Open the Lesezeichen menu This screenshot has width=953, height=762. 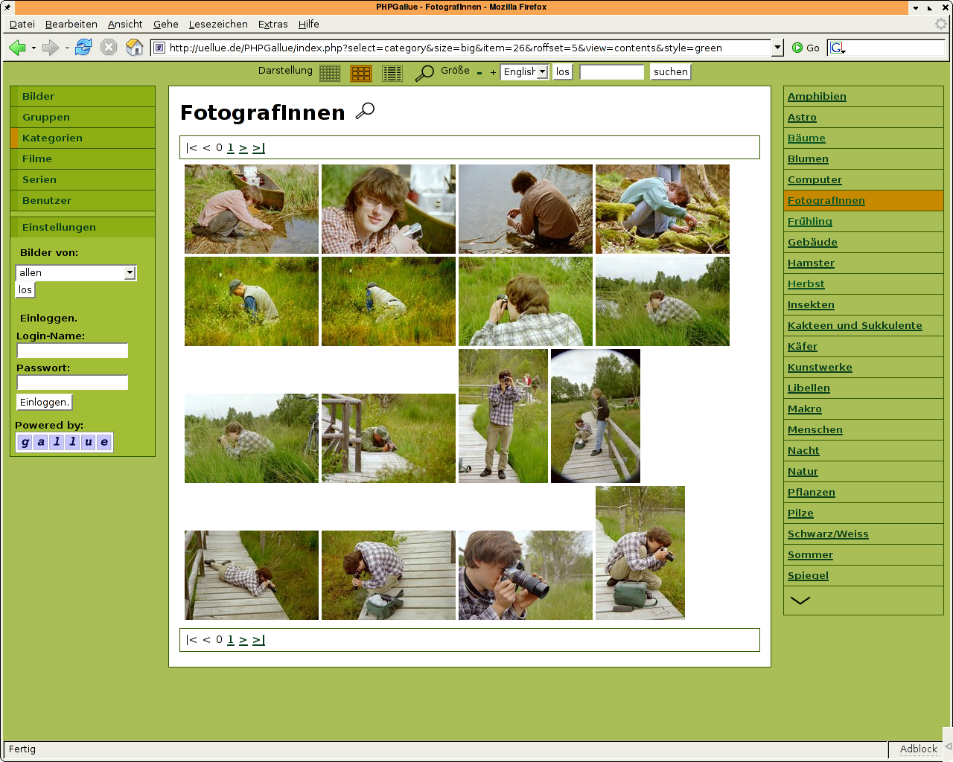click(218, 24)
